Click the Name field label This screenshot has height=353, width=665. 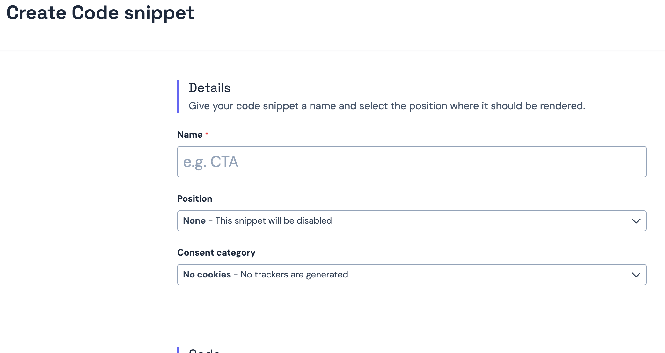tap(190, 135)
